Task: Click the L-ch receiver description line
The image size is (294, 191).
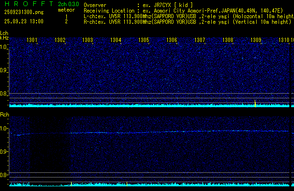Action: tap(187, 15)
